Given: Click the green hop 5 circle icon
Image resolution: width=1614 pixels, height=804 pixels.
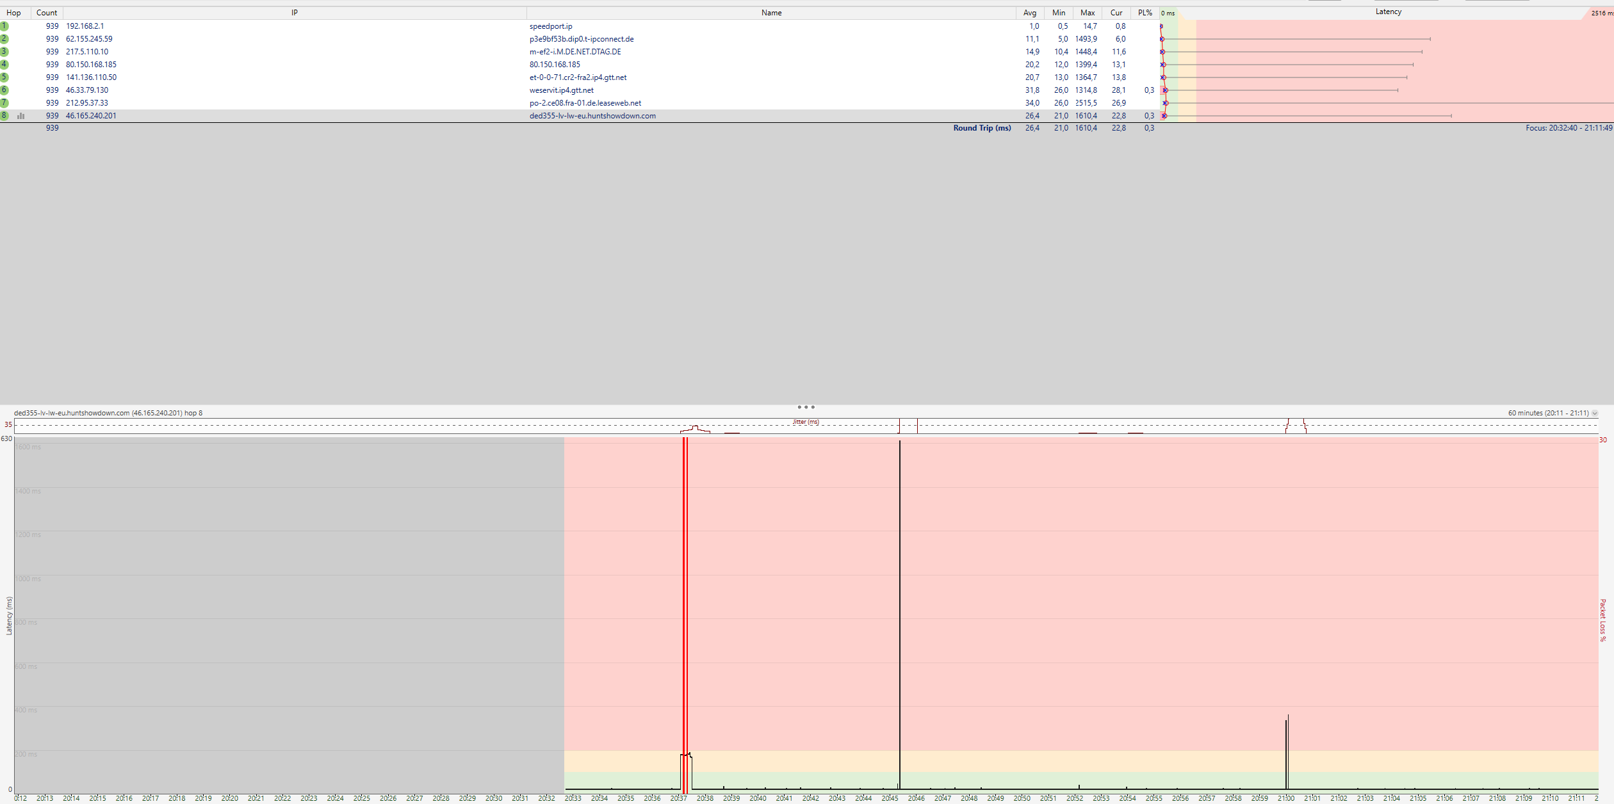Looking at the screenshot, I should click(x=4, y=77).
